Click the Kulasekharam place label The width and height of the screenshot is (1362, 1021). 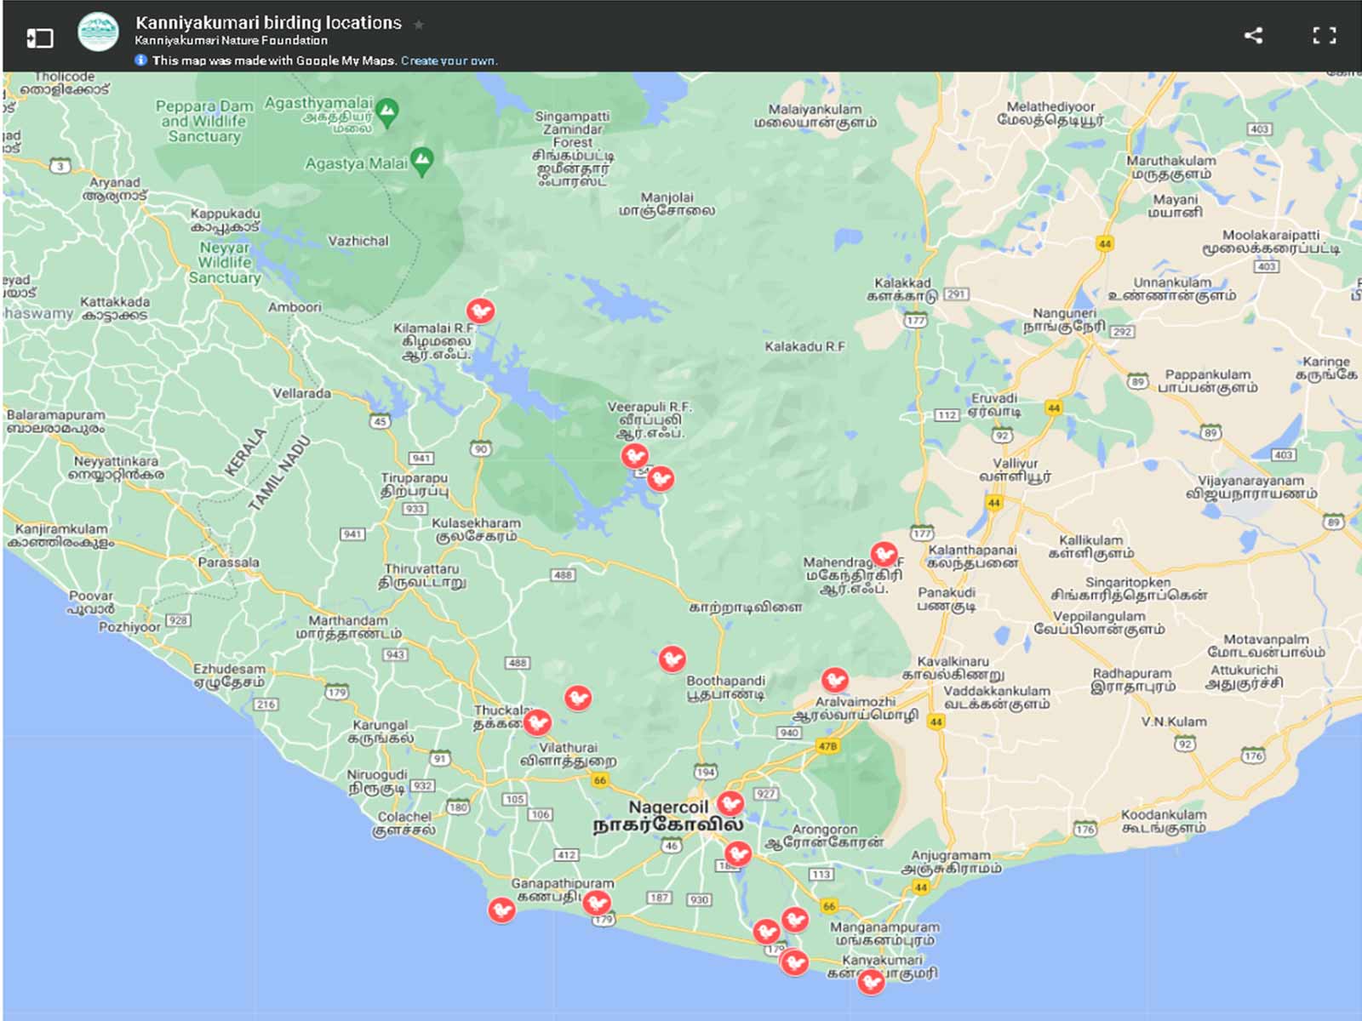point(476,529)
